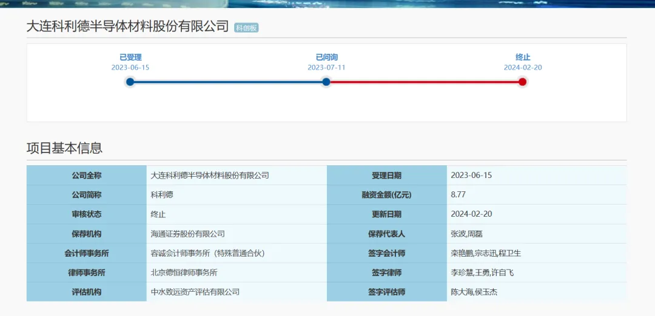Click the 保荐代表人 label cell
Screen dimensions: 655x316
tap(387, 234)
